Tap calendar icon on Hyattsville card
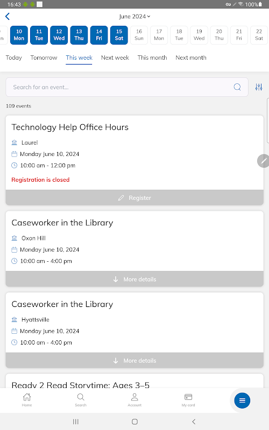The height and width of the screenshot is (430, 269). pyautogui.click(x=15, y=331)
